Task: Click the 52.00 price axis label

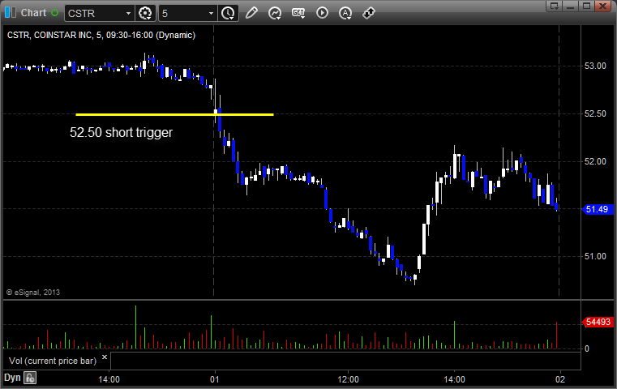Action: click(595, 161)
